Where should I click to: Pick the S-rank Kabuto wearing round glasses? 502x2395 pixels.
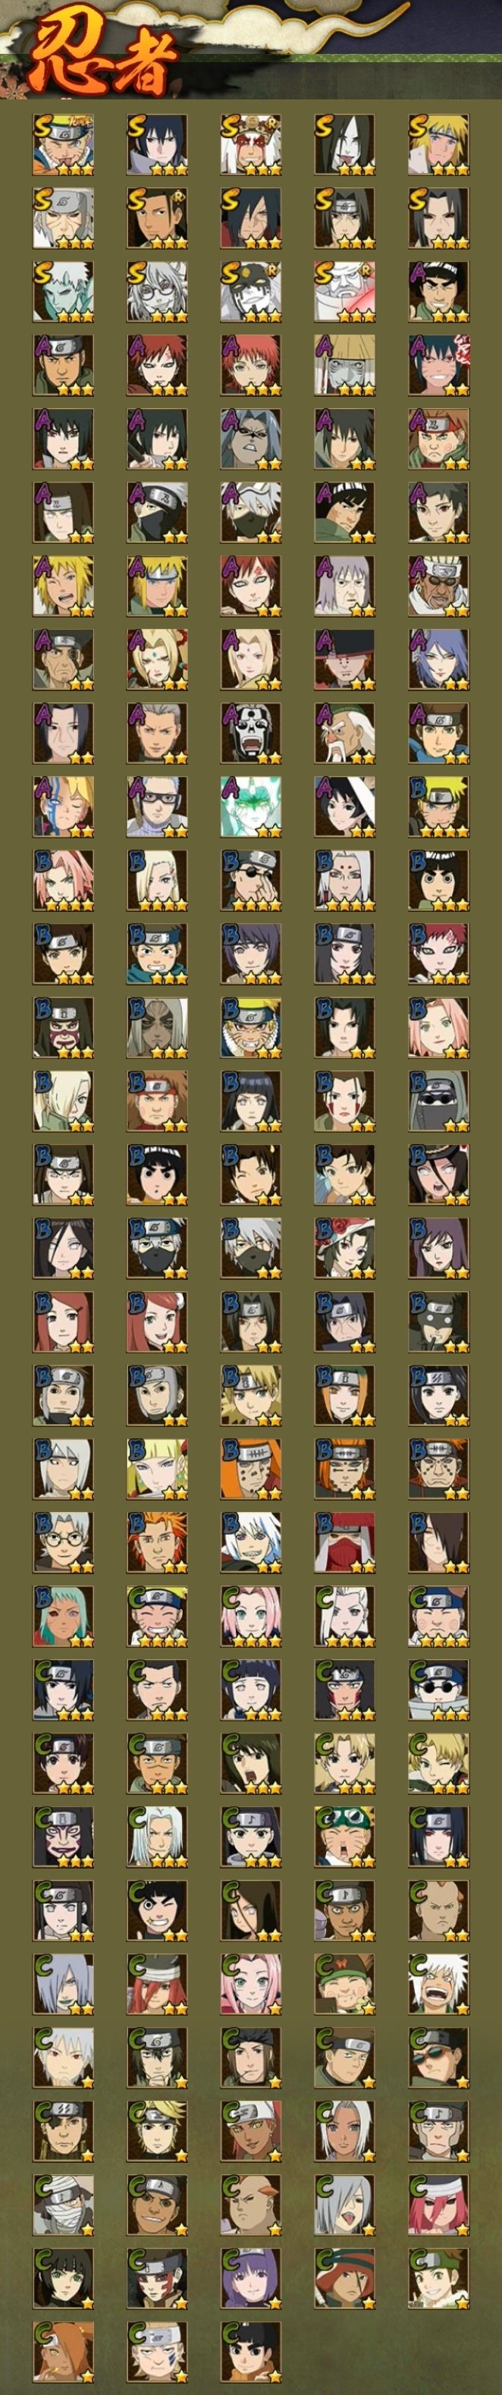(157, 292)
